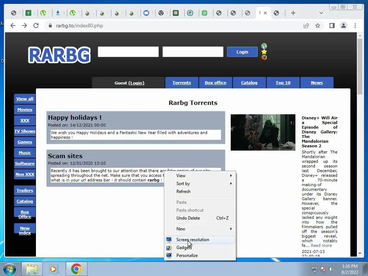
Task: Click the browser forward arrow
Action: point(24,26)
